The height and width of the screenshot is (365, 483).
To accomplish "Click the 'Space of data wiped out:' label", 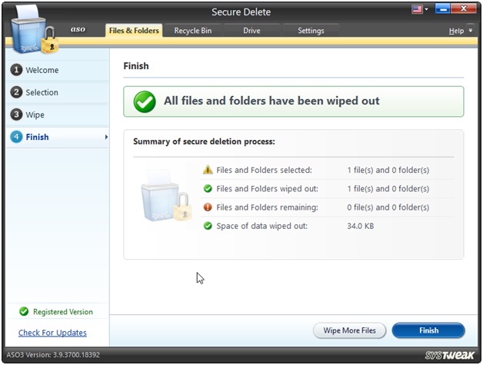I will coord(261,226).
